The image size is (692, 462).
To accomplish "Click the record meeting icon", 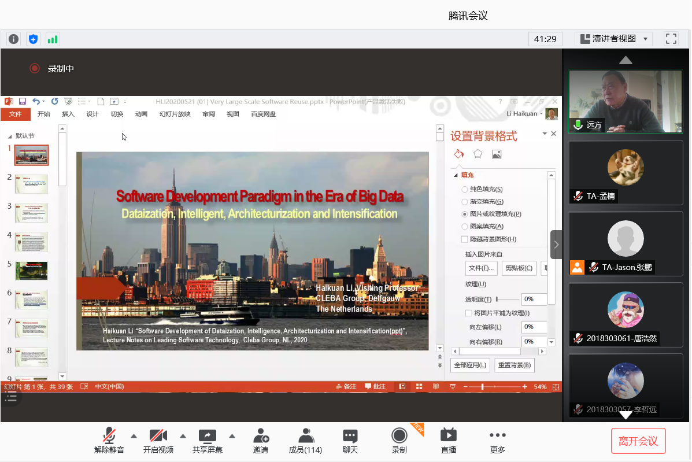I will coord(399,435).
